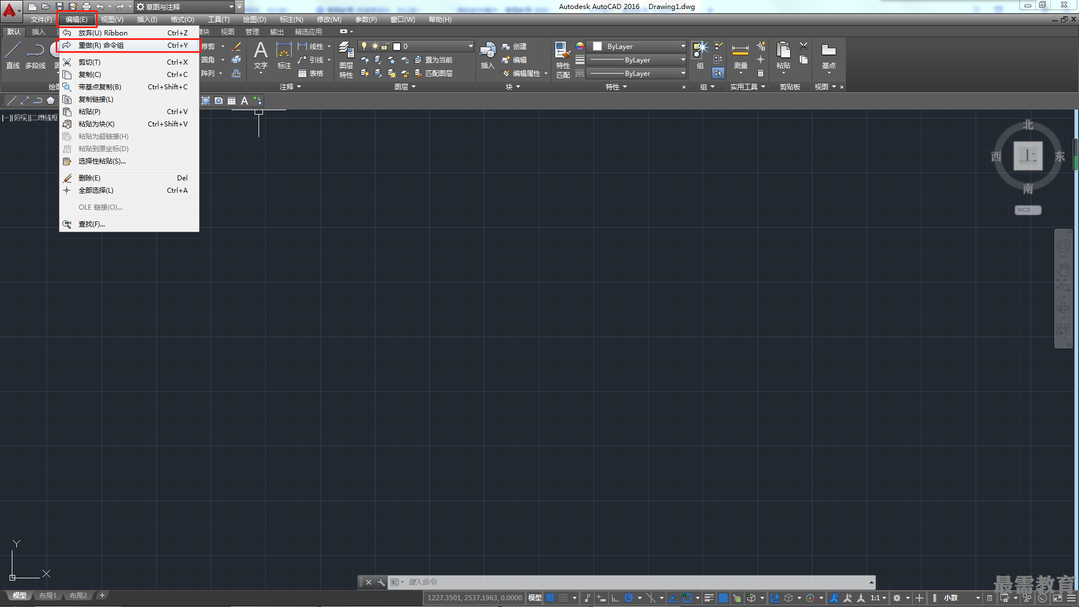Expand the 特性 properties panel
This screenshot has height=607, width=1079.
(616, 87)
